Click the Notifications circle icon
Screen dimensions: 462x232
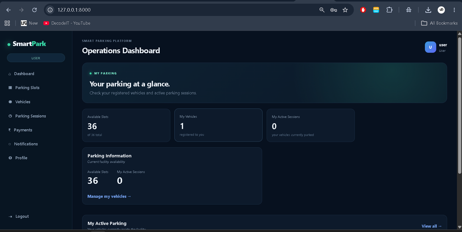coord(10,144)
